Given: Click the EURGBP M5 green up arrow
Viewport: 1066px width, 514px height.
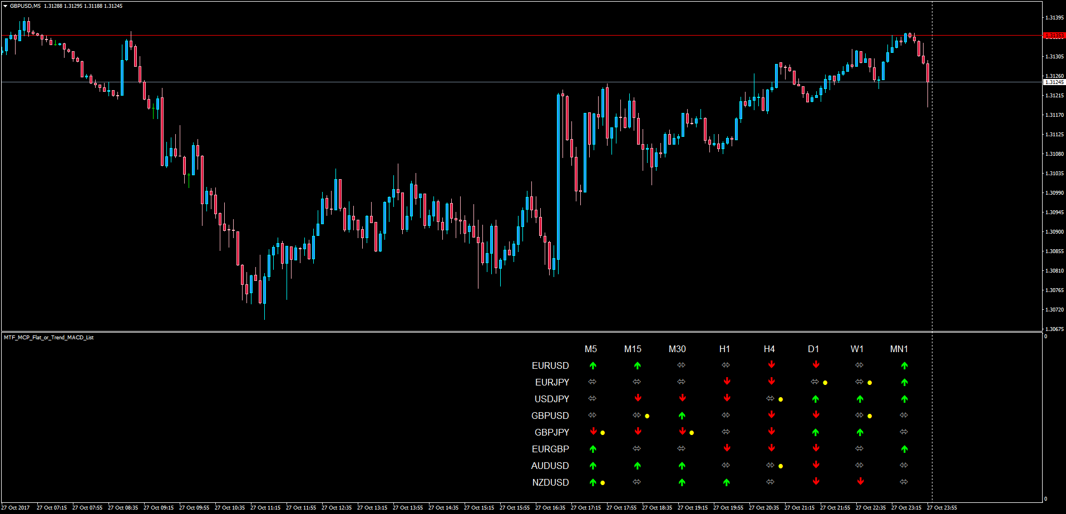Looking at the screenshot, I should [593, 449].
